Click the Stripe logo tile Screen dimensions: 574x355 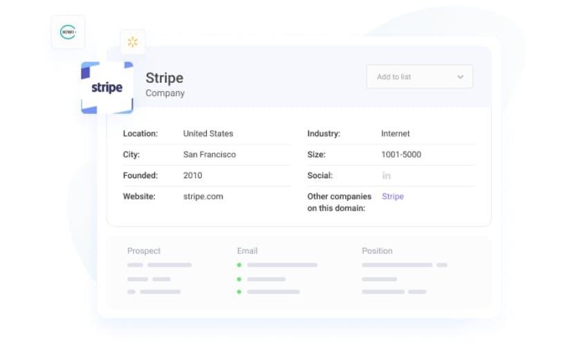(x=107, y=88)
